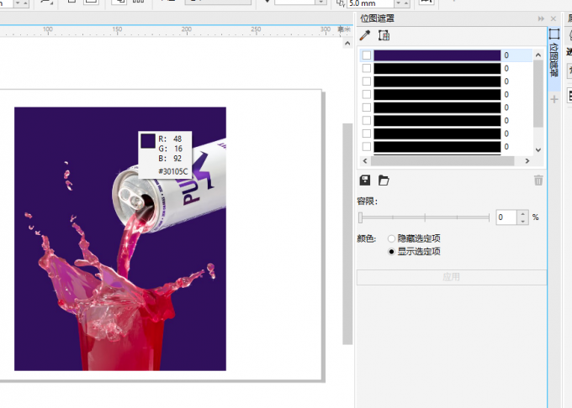Image resolution: width=572 pixels, height=408 pixels.
Task: Click the 容限 tolerance slider handle
Action: click(x=360, y=217)
